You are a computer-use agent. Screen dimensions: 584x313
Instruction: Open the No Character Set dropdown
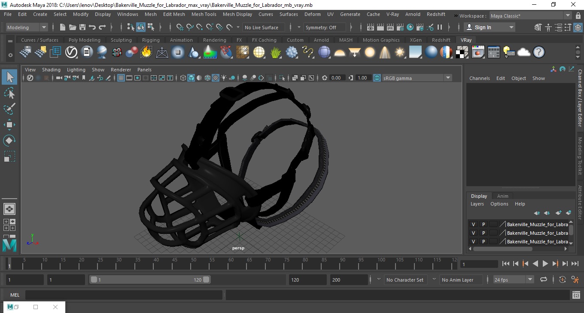click(405, 280)
